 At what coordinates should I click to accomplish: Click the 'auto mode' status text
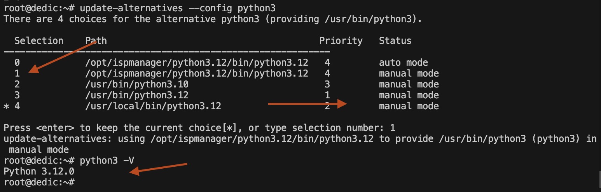(404, 63)
